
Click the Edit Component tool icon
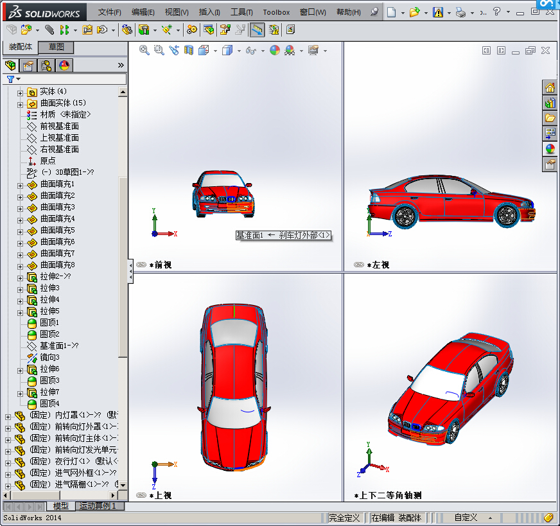click(12, 30)
